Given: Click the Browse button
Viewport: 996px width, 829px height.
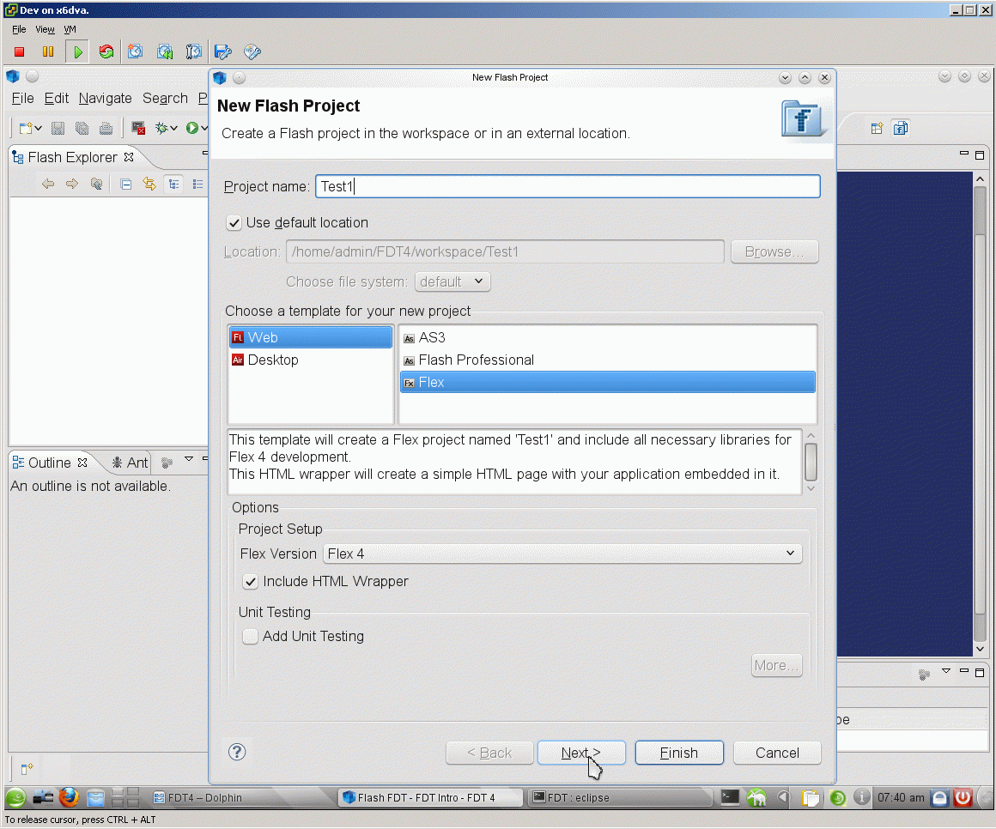Looking at the screenshot, I should (774, 252).
